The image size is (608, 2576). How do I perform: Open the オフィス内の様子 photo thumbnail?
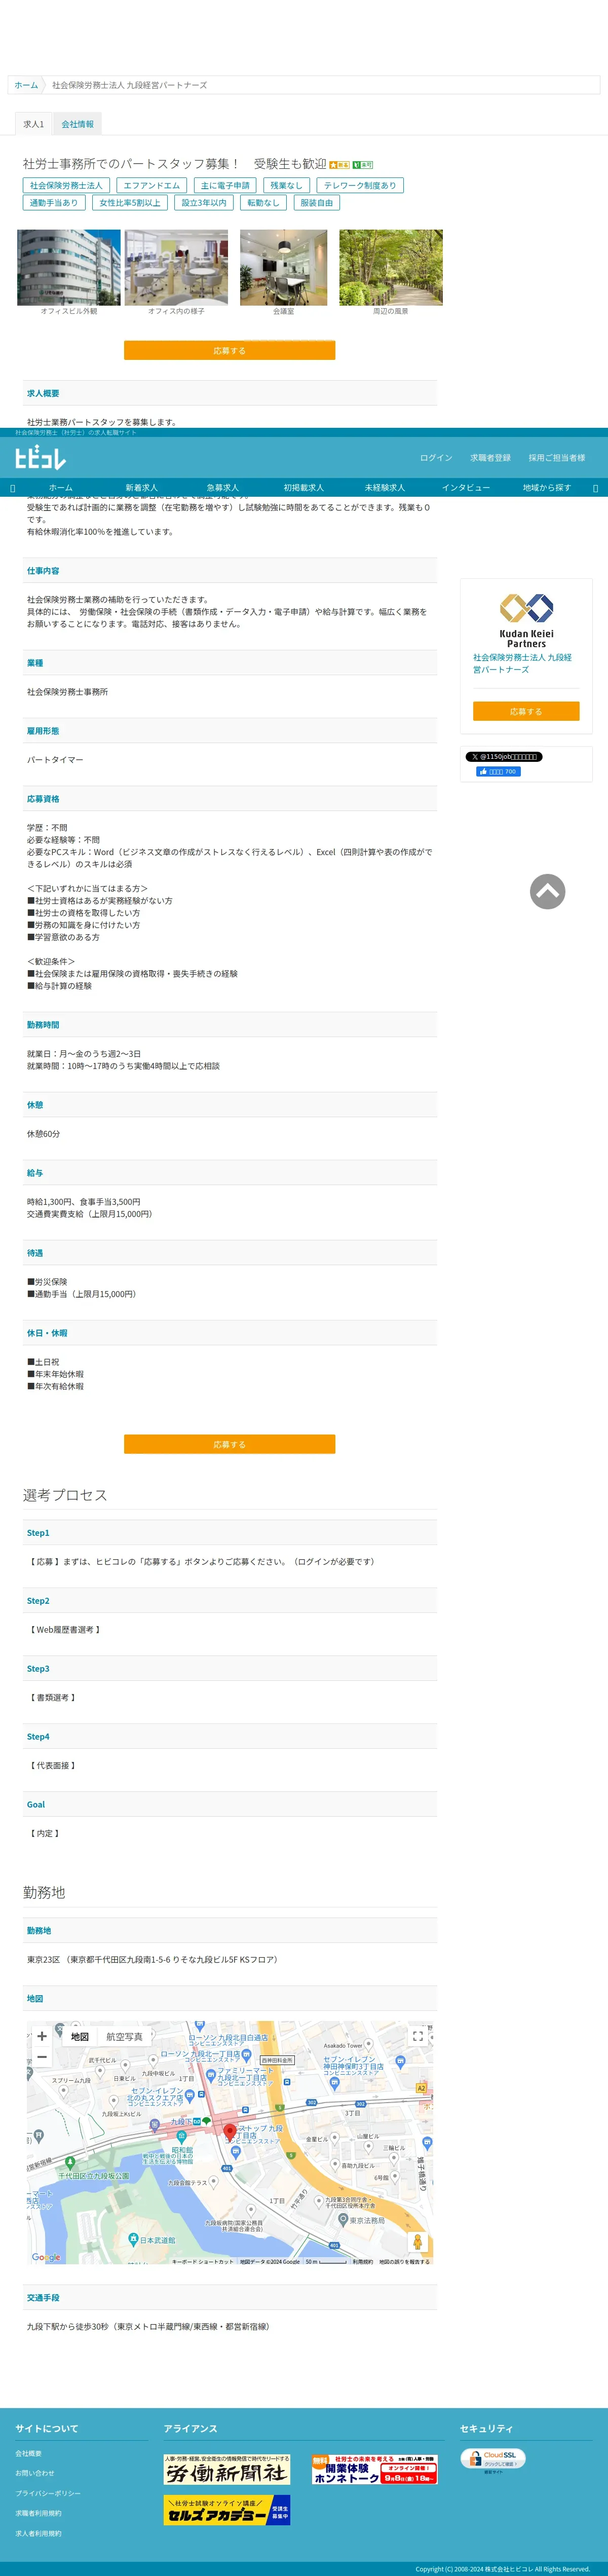(x=176, y=267)
